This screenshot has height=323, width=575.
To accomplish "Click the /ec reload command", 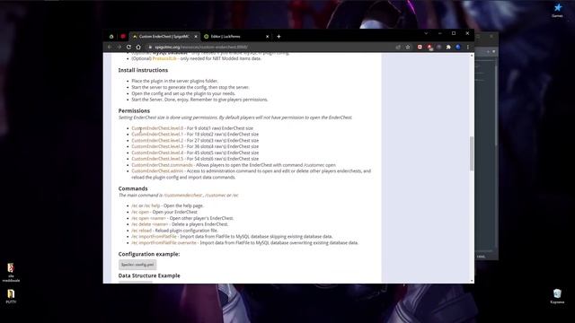I will point(142,231).
